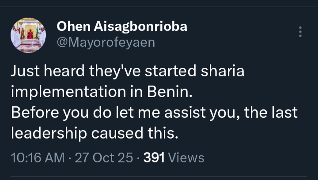Click the word "Ohen" in the author name

click(73, 26)
